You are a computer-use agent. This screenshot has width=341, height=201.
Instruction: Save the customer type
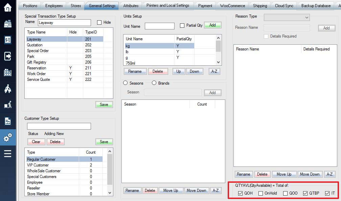pos(104,142)
